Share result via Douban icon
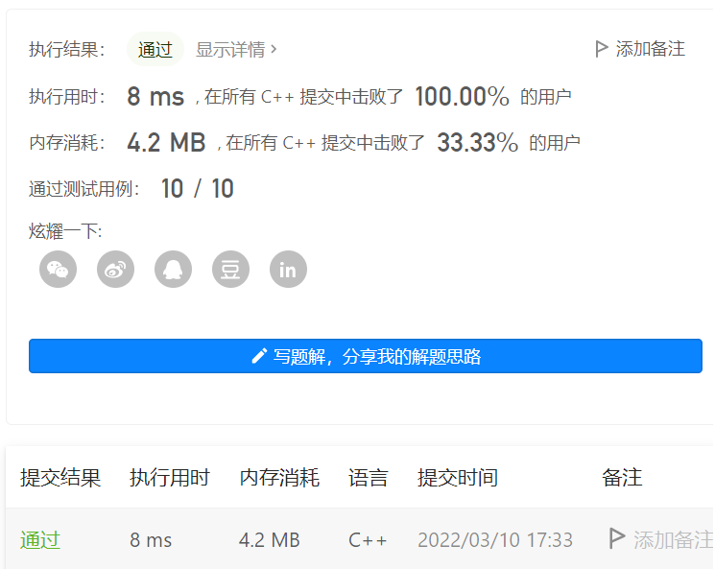 (x=230, y=269)
